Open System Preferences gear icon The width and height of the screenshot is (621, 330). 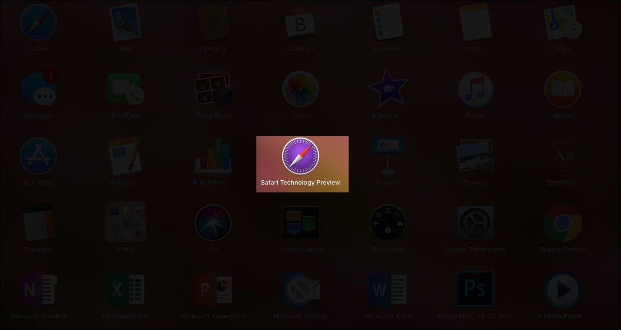click(475, 223)
